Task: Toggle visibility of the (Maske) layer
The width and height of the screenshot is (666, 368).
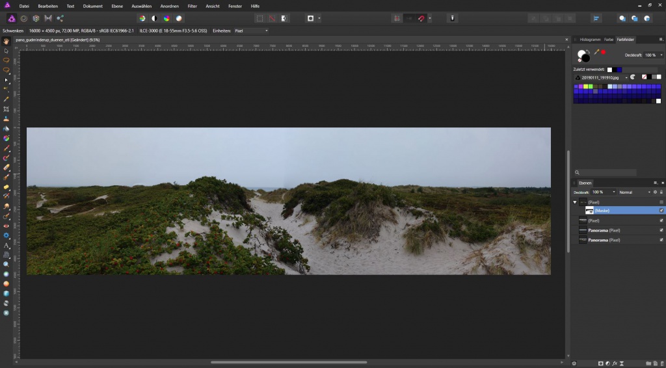Action: click(661, 211)
